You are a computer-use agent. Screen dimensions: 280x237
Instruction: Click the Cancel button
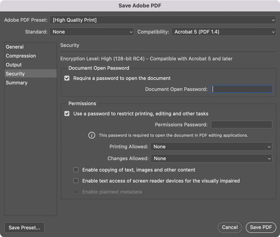tap(230, 228)
